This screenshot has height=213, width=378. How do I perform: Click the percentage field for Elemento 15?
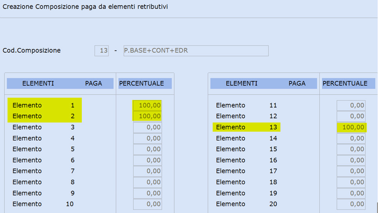coord(351,149)
